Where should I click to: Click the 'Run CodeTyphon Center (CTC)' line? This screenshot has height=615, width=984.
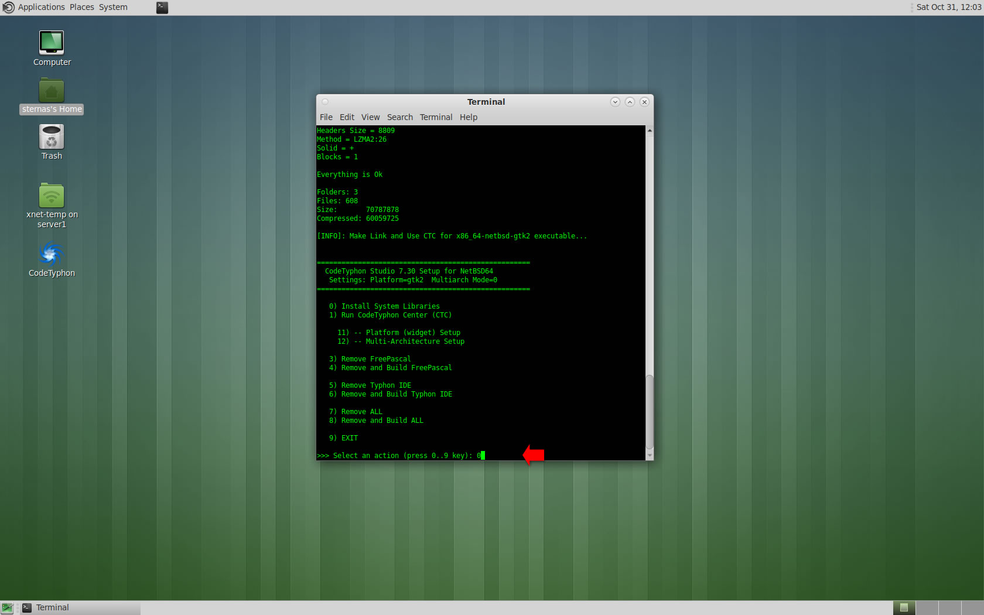(390, 315)
